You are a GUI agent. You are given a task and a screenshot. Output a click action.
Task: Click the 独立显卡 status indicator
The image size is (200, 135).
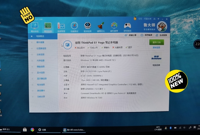click(80, 48)
